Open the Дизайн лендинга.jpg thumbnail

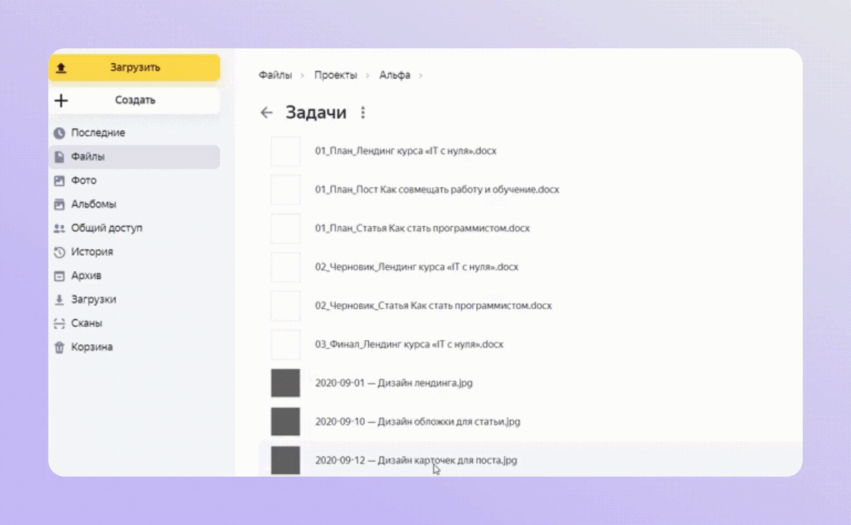(285, 382)
